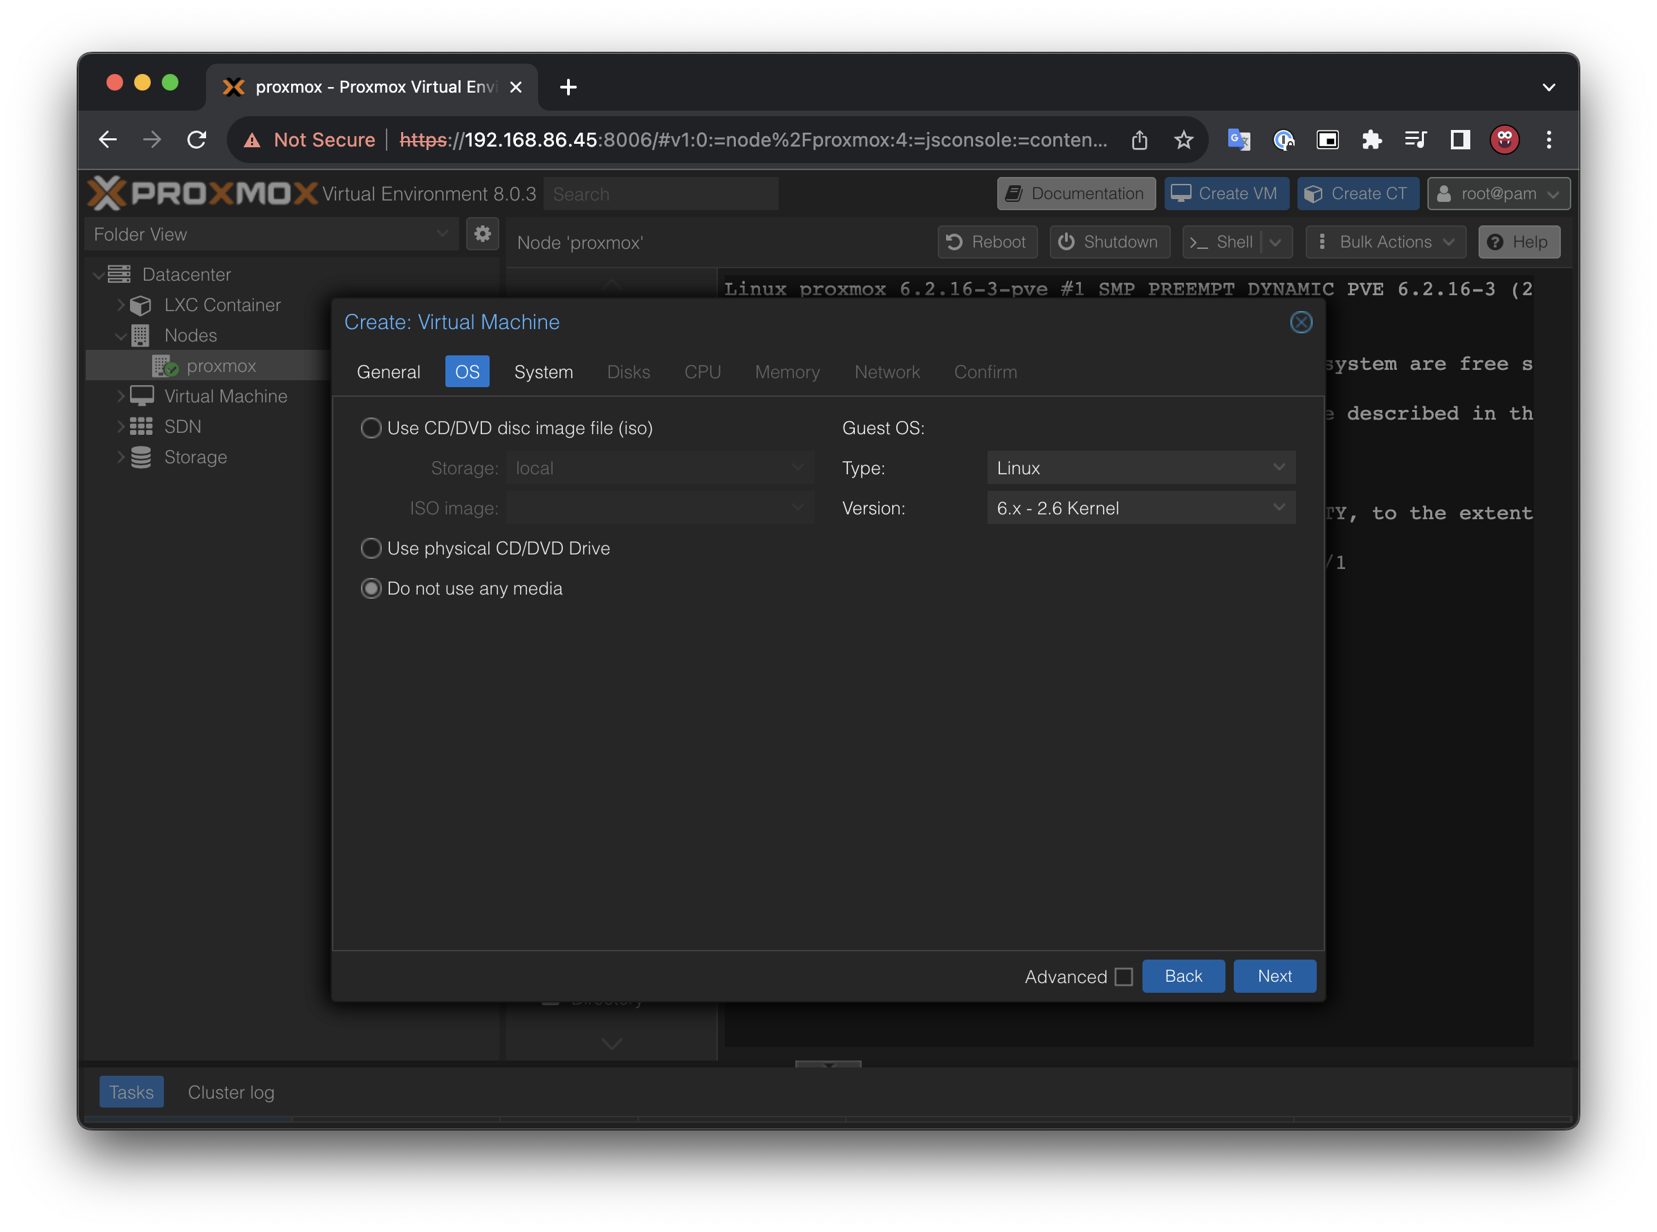Screen dimensions: 1657x1232
Task: Click the Storage database icon in tree
Action: click(x=140, y=457)
